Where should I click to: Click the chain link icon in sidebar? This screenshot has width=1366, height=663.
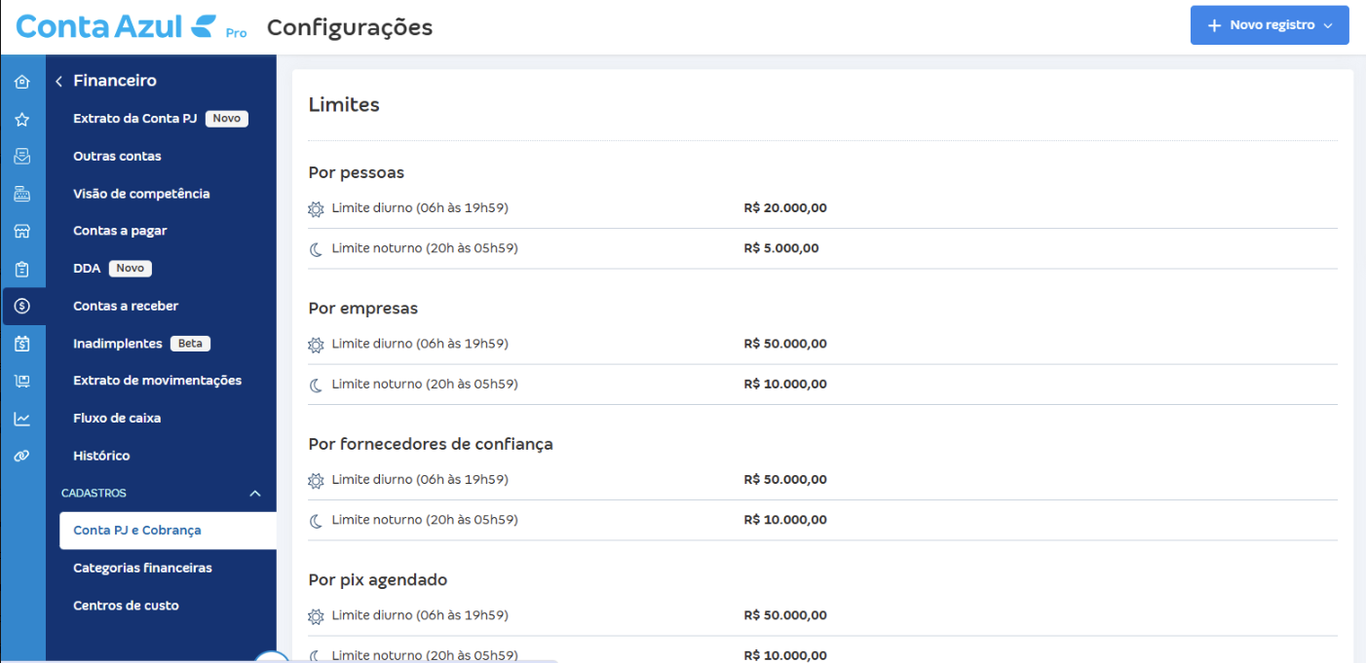coord(22,456)
